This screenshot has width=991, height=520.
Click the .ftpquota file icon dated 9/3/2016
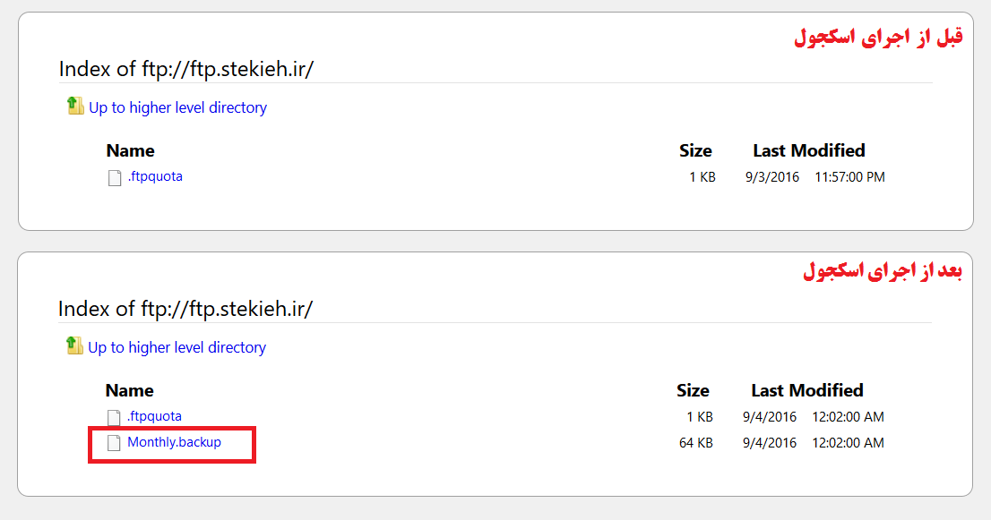click(115, 178)
